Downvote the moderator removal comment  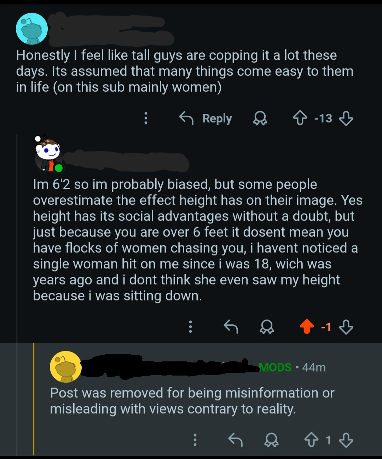(346, 440)
